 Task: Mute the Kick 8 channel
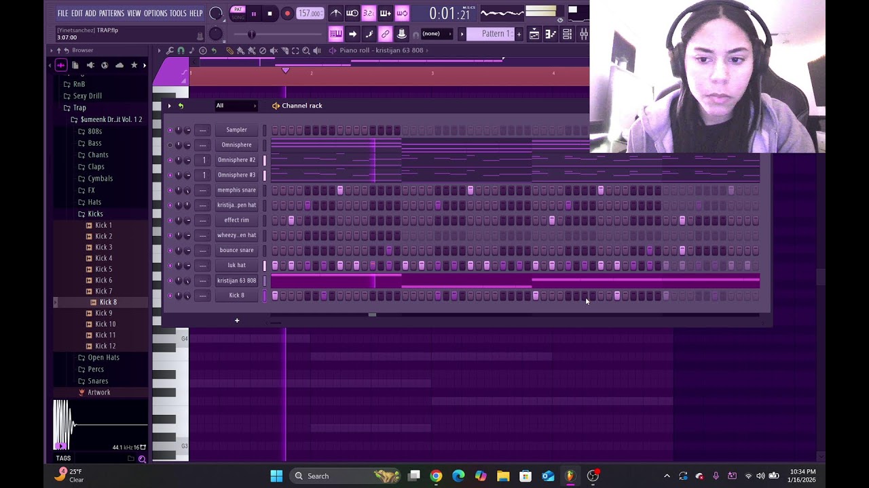point(170,296)
